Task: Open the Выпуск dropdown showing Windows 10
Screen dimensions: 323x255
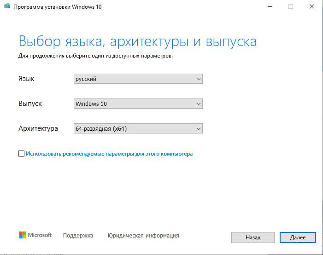Action: [138, 104]
